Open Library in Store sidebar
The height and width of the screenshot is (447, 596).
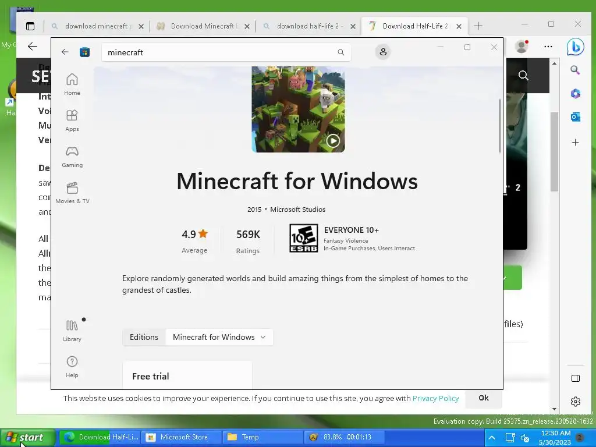pyautogui.click(x=72, y=331)
